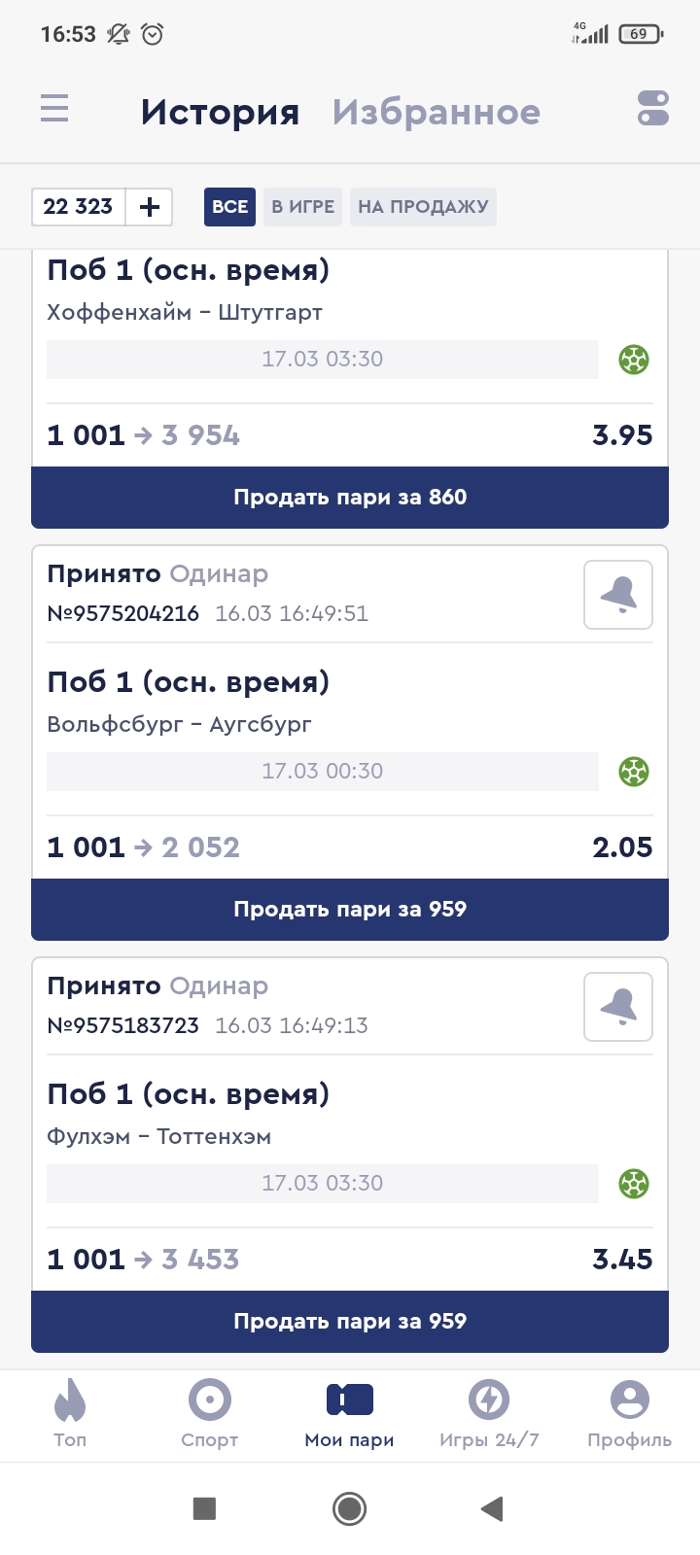Open the Профиль page
The image size is (700, 1555).
point(629,1414)
